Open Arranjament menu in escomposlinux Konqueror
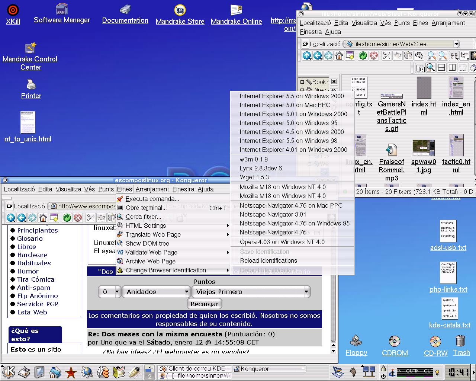The height and width of the screenshot is (381, 476). 152,189
